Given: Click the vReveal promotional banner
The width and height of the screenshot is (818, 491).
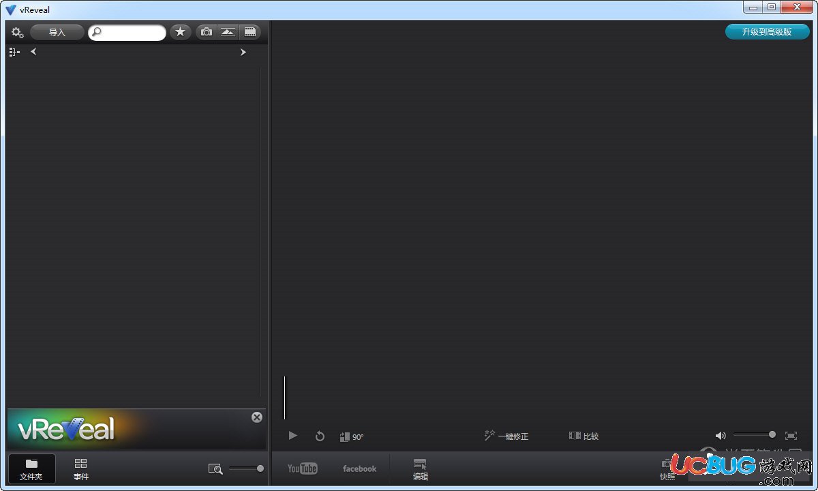Looking at the screenshot, I should tap(136, 429).
